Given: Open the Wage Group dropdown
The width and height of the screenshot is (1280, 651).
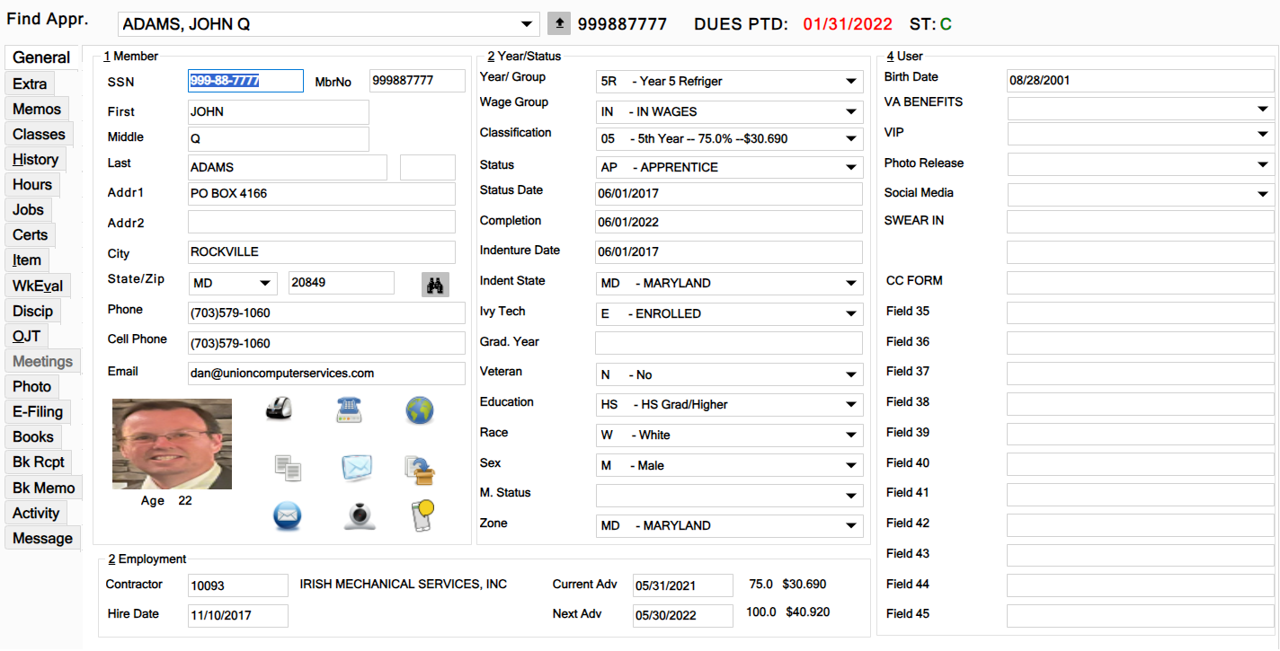Looking at the screenshot, I should coord(850,112).
